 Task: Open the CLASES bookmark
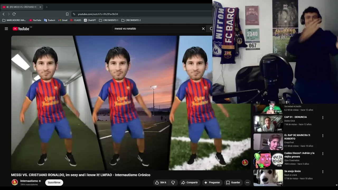pyautogui.click(x=76, y=20)
